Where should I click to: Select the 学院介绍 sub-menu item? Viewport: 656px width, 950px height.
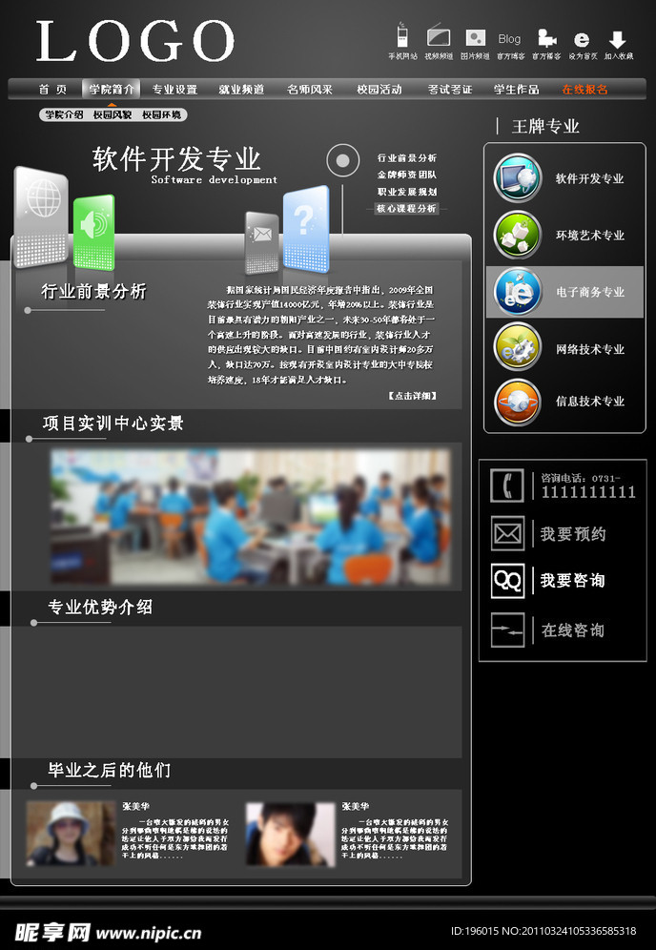click(x=64, y=114)
